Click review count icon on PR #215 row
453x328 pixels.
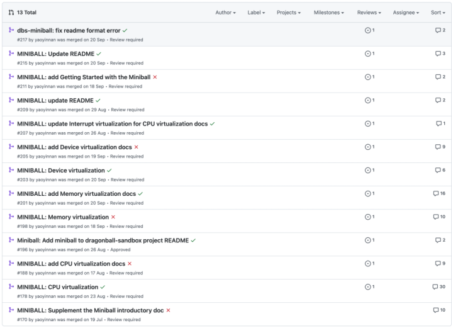(368, 54)
